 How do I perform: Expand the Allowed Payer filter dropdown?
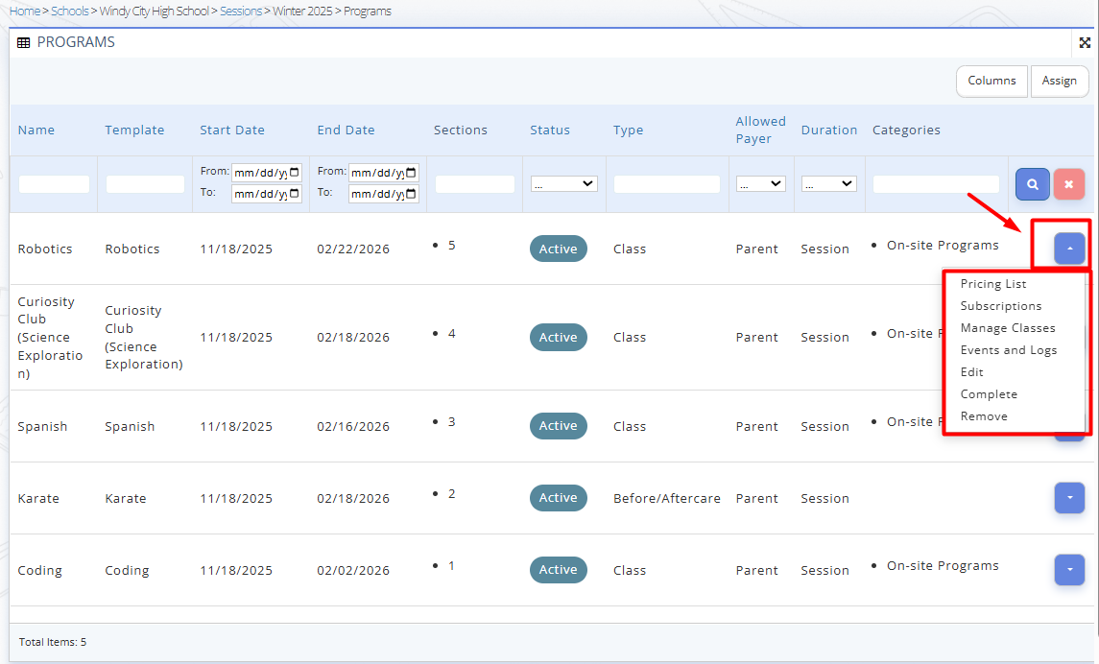pyautogui.click(x=760, y=184)
